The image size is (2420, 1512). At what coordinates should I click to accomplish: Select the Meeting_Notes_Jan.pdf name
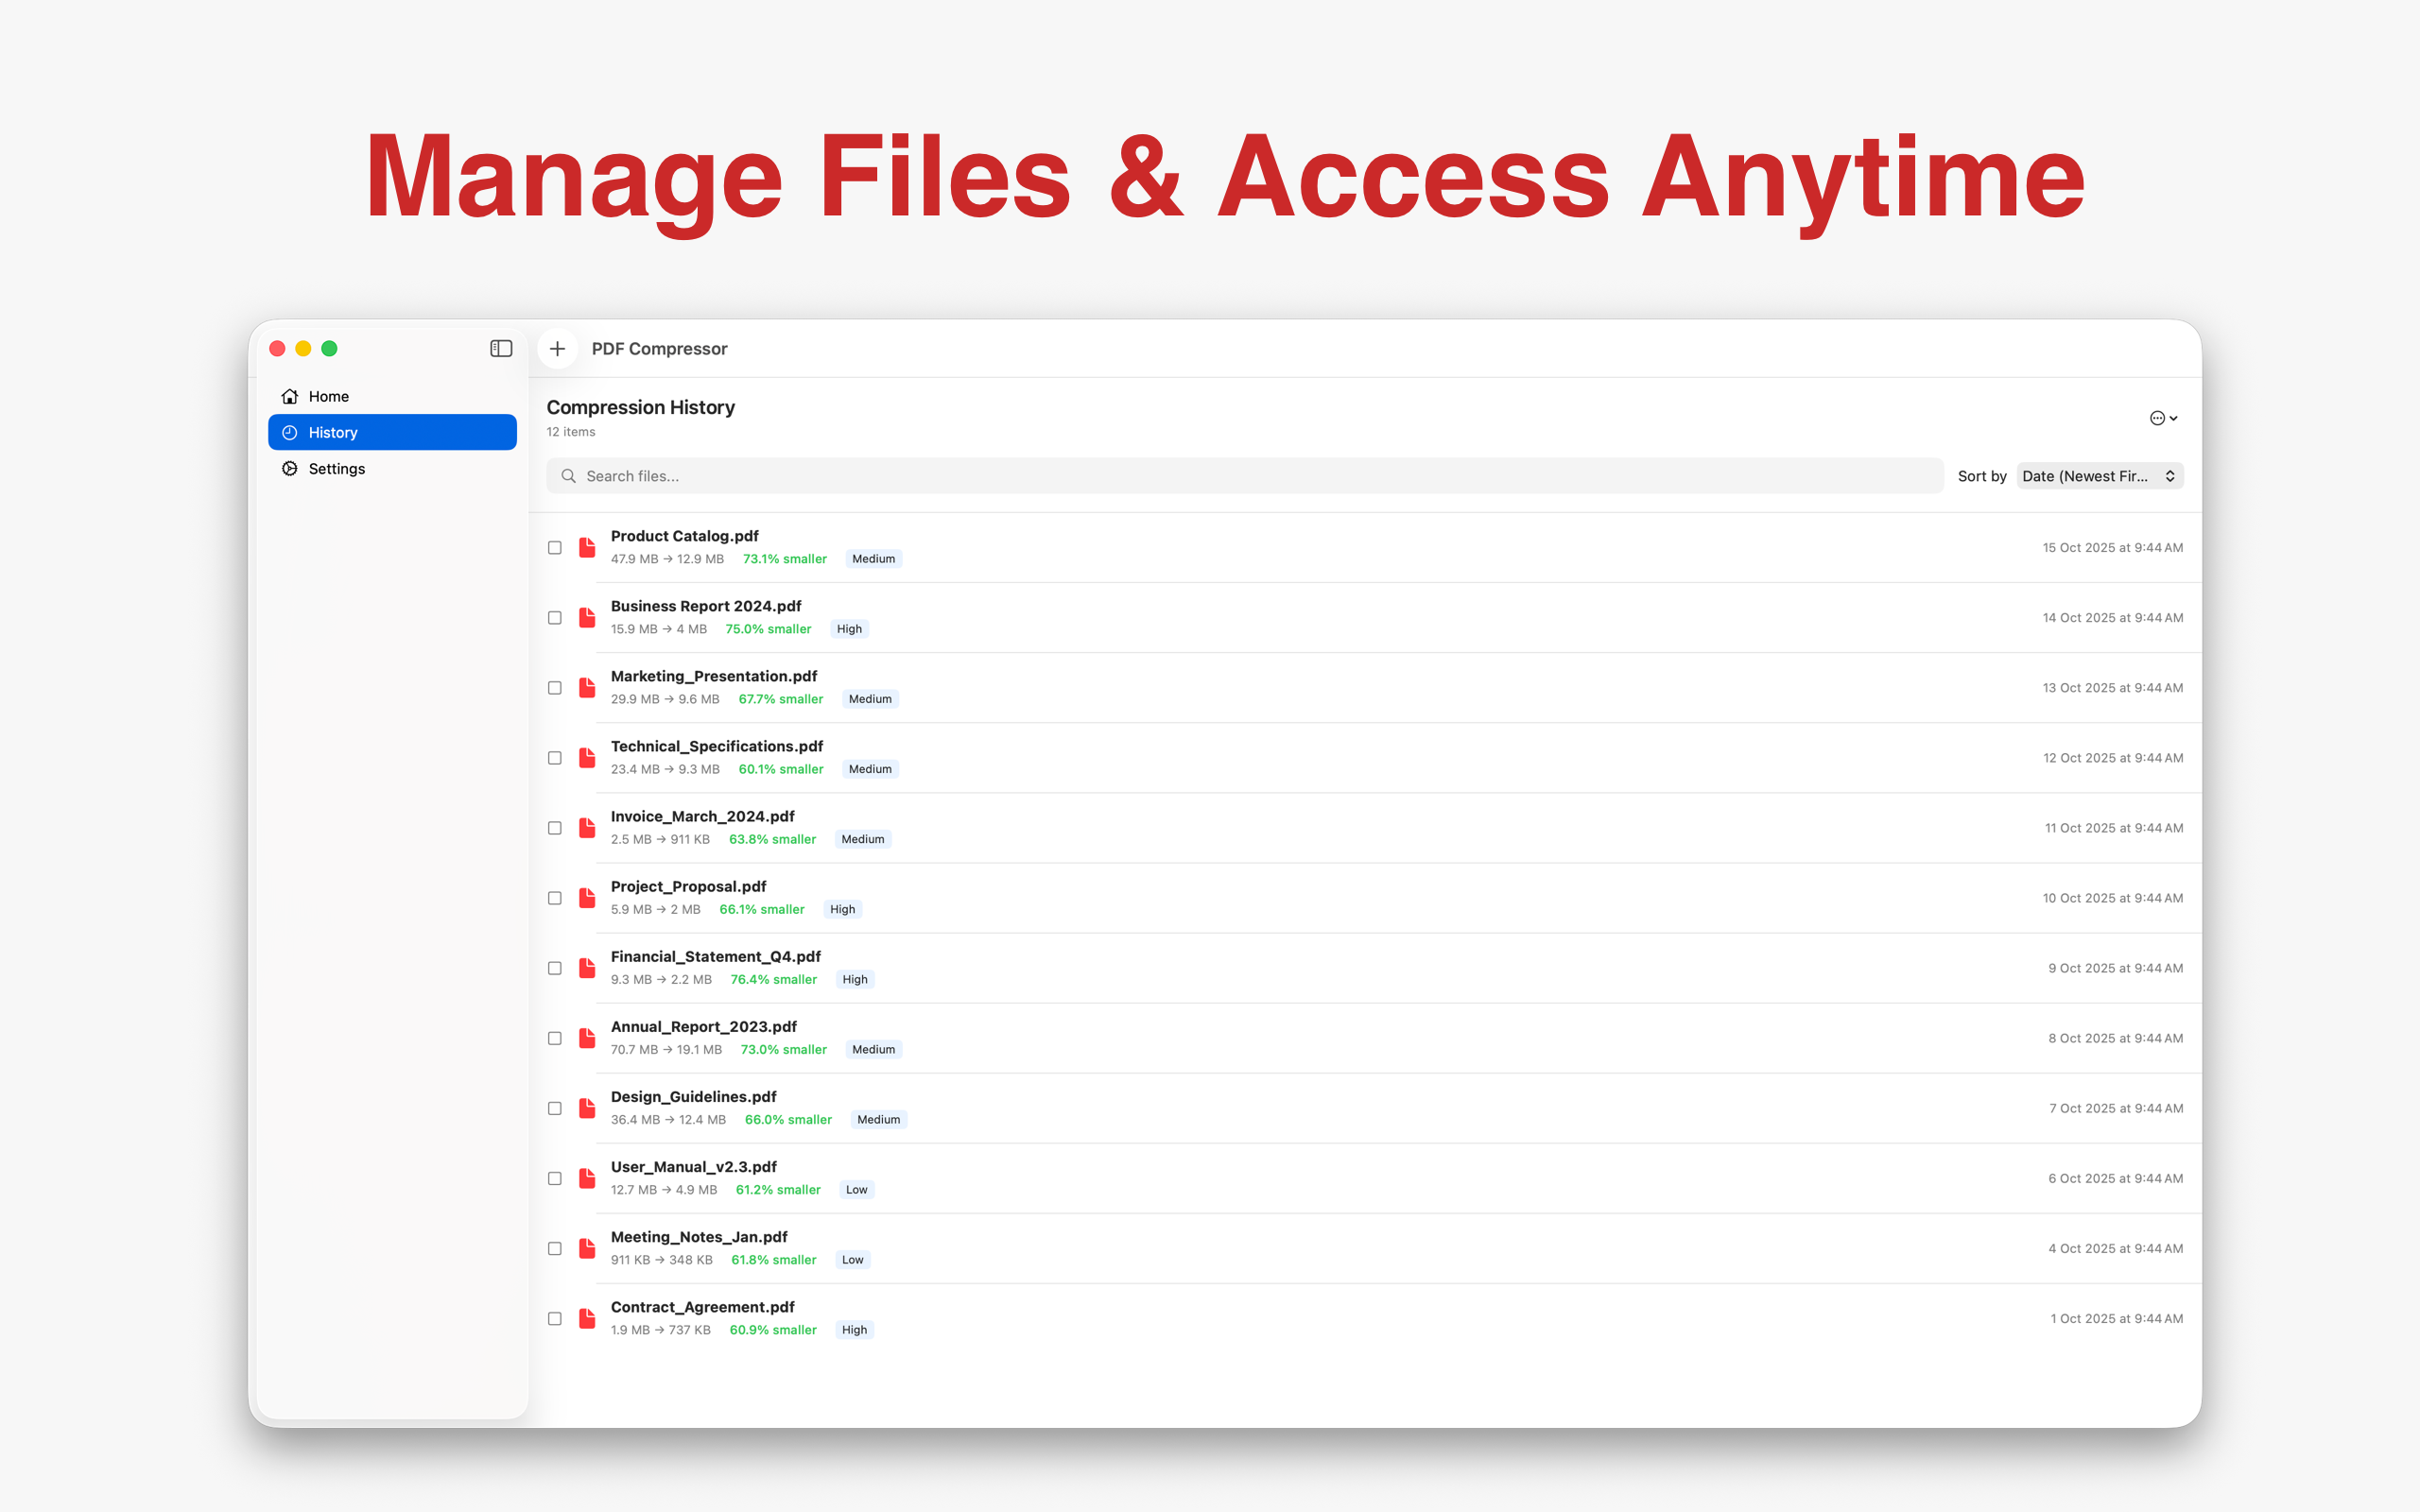[x=699, y=1236]
